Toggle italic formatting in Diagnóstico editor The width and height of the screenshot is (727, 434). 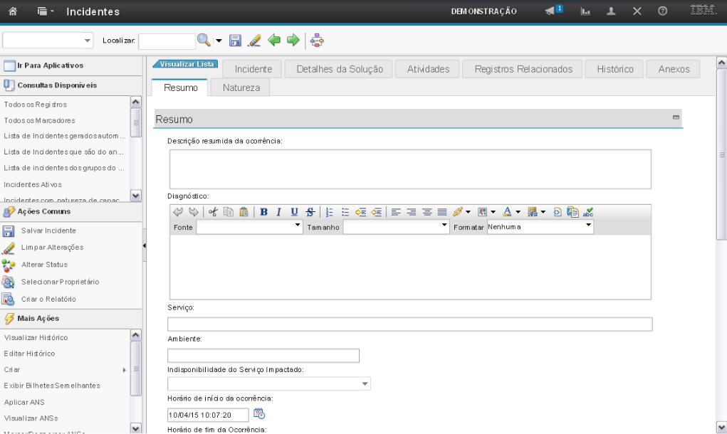(x=278, y=211)
